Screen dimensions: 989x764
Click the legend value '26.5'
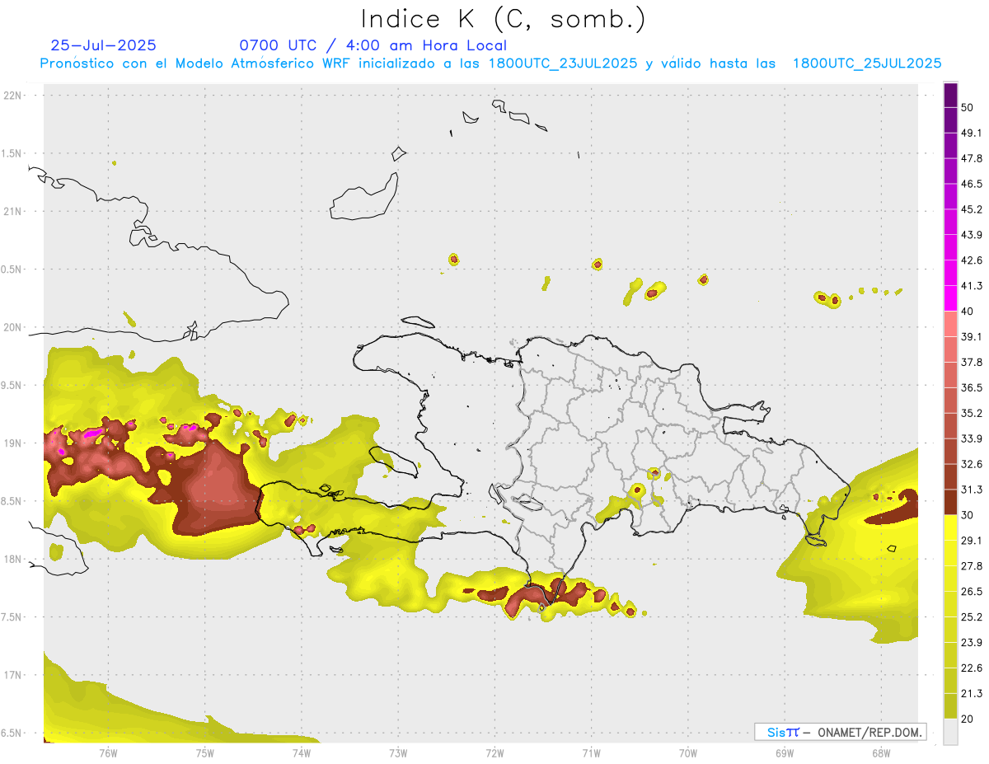pyautogui.click(x=972, y=592)
